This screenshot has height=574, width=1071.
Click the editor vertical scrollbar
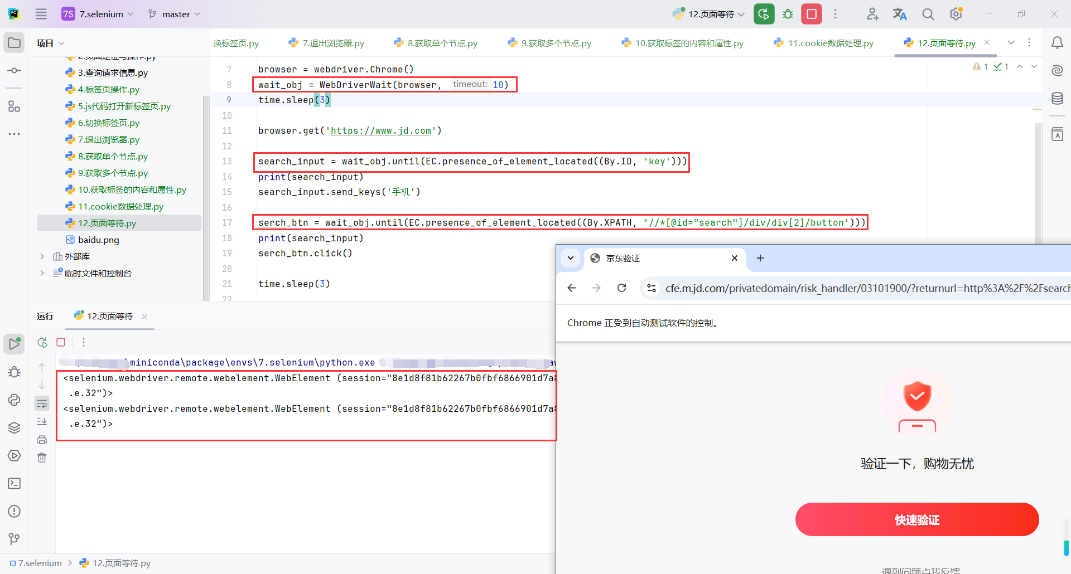1038,184
